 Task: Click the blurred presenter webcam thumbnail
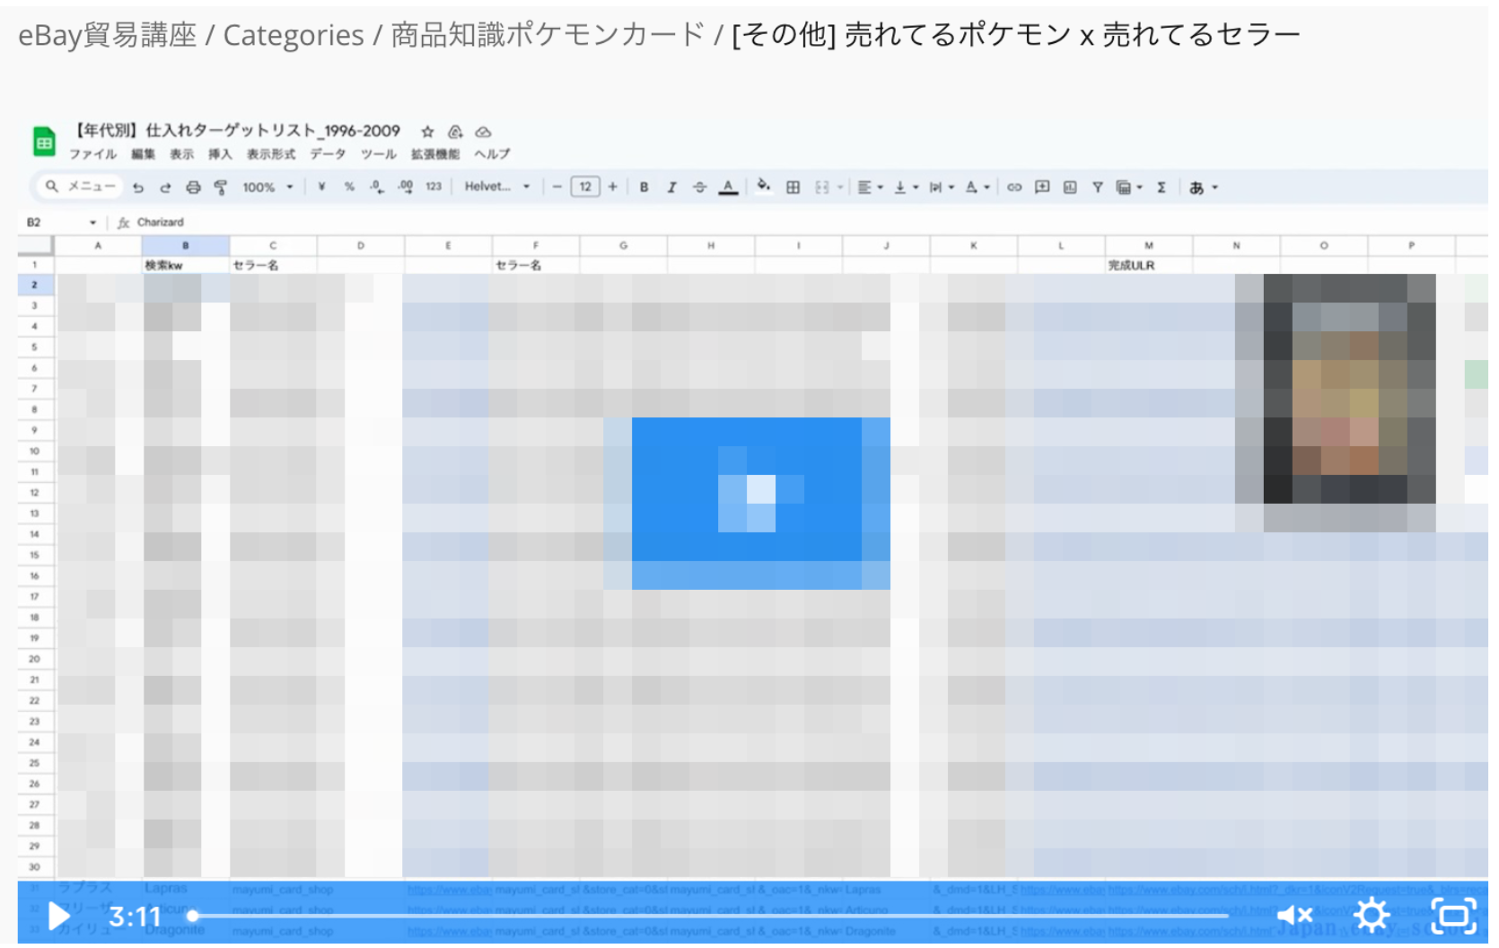click(1349, 389)
